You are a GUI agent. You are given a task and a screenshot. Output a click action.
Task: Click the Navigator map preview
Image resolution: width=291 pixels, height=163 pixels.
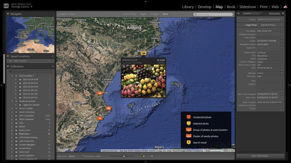(30, 35)
